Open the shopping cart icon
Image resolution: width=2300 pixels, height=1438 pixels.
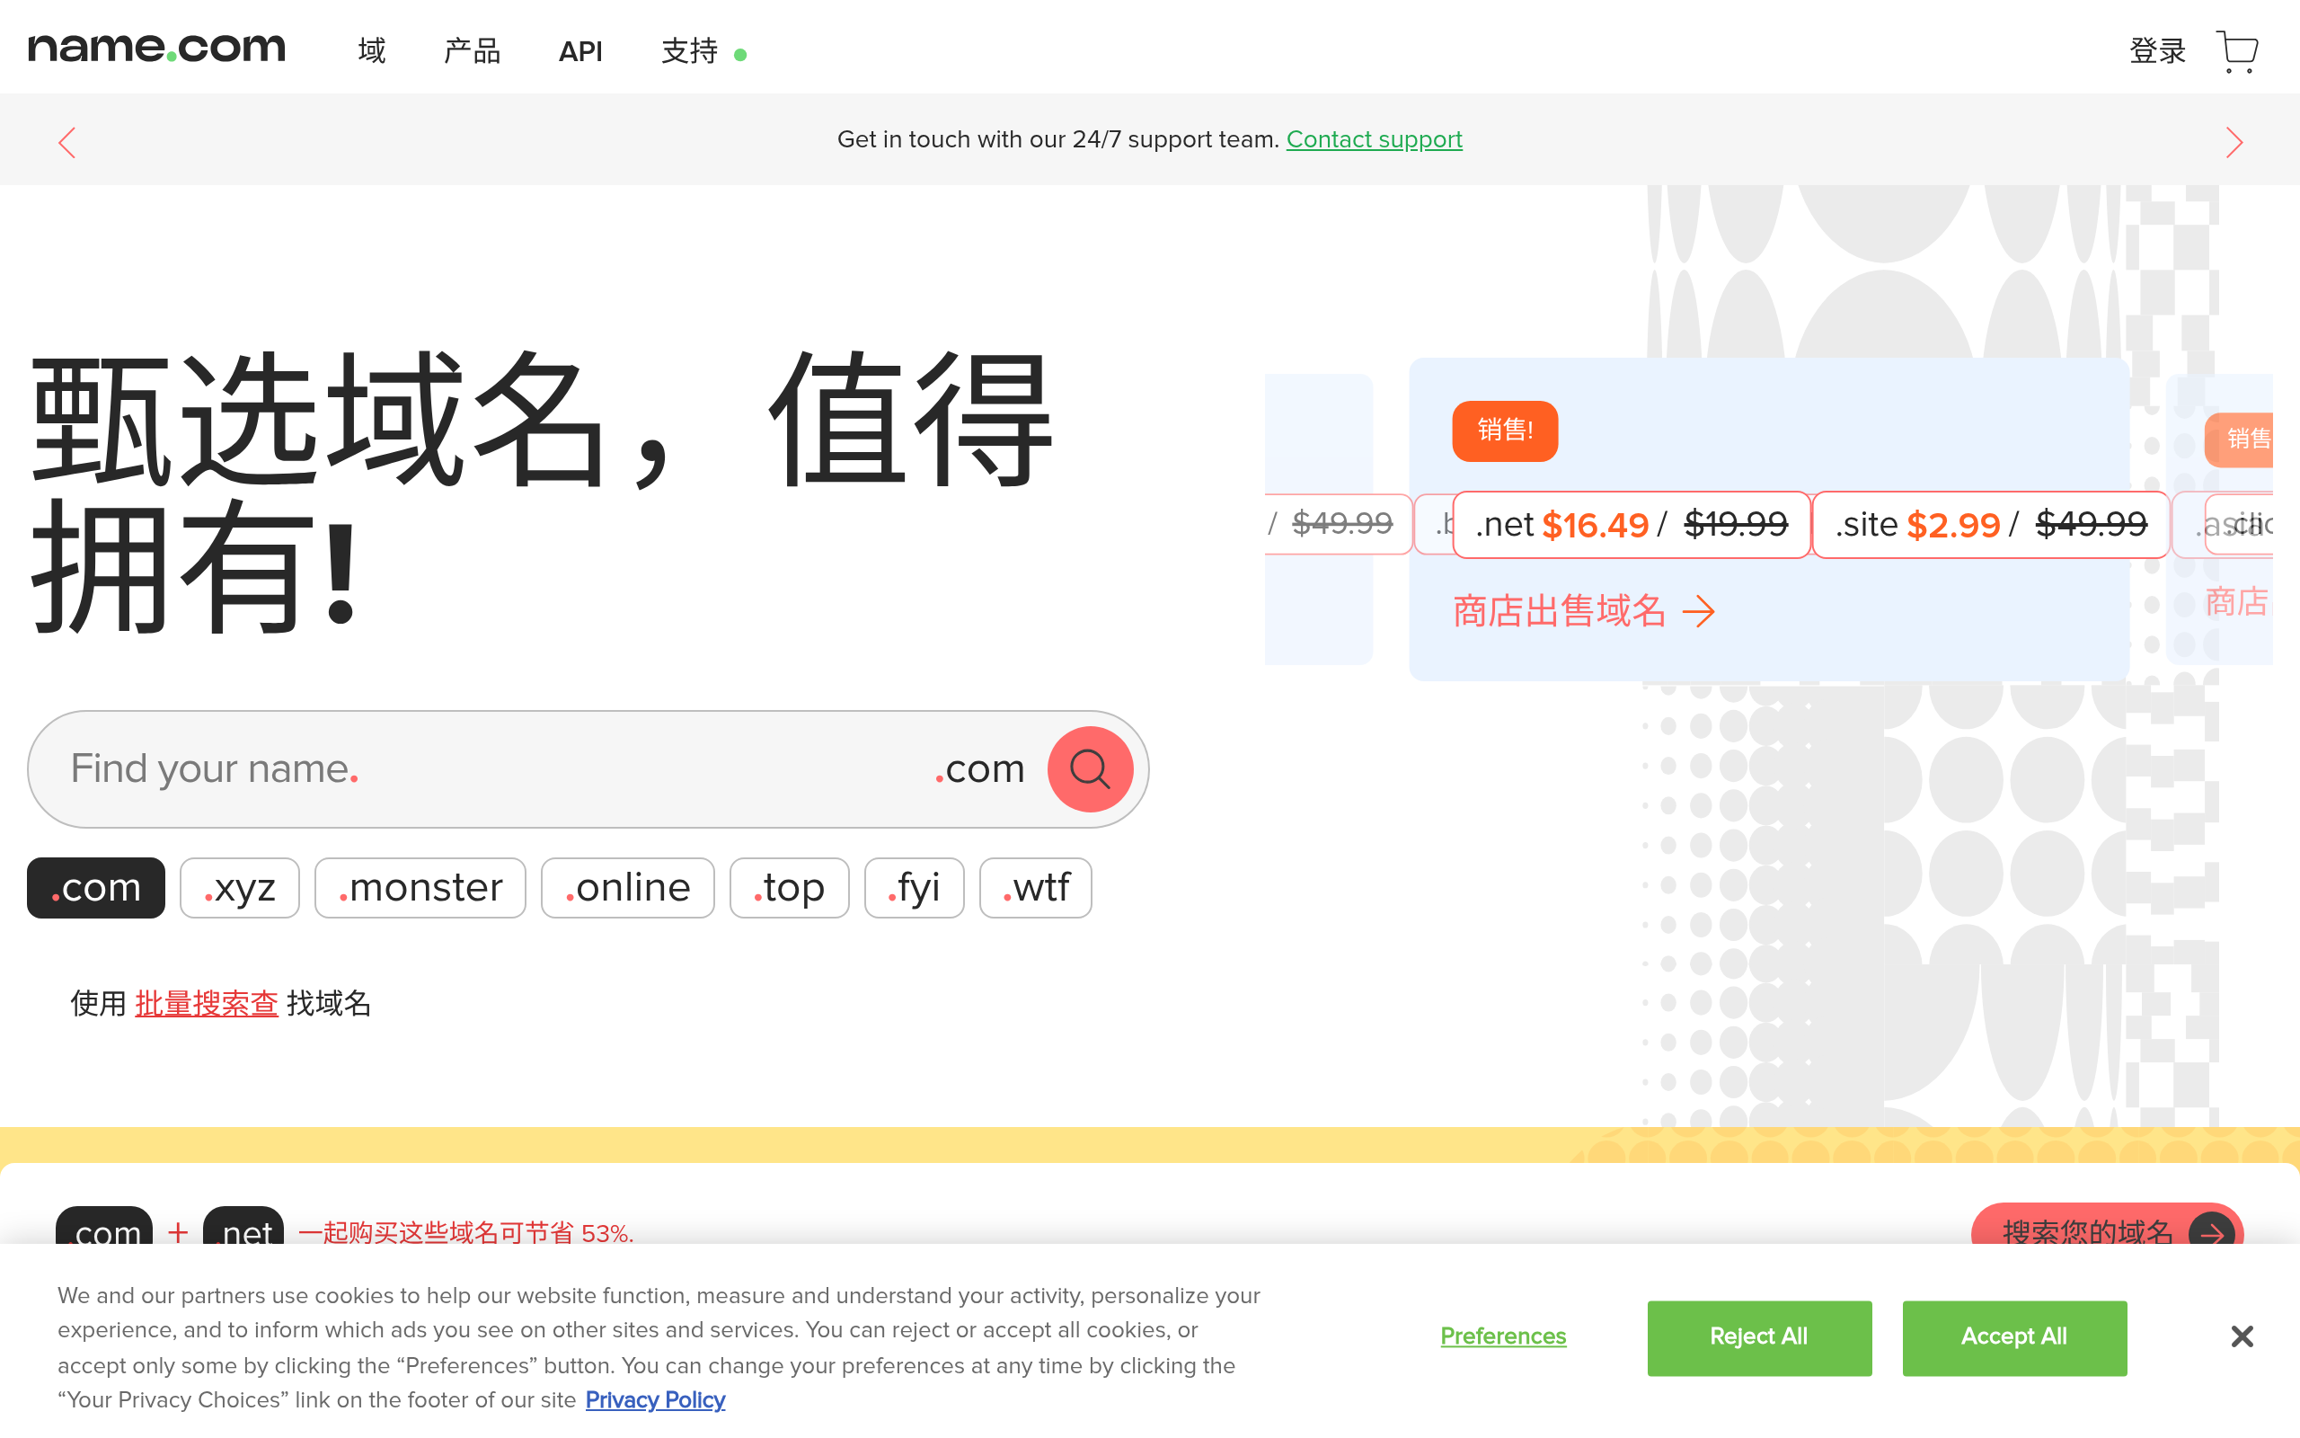2236,50
